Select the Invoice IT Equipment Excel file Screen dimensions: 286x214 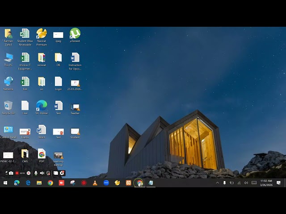[x=25, y=62]
